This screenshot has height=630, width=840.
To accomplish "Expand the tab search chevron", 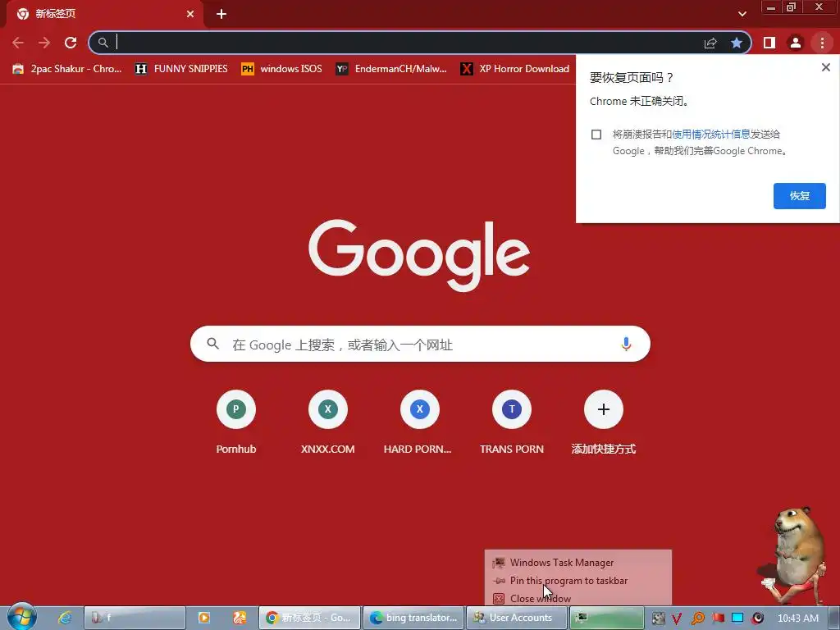I will 742,14.
